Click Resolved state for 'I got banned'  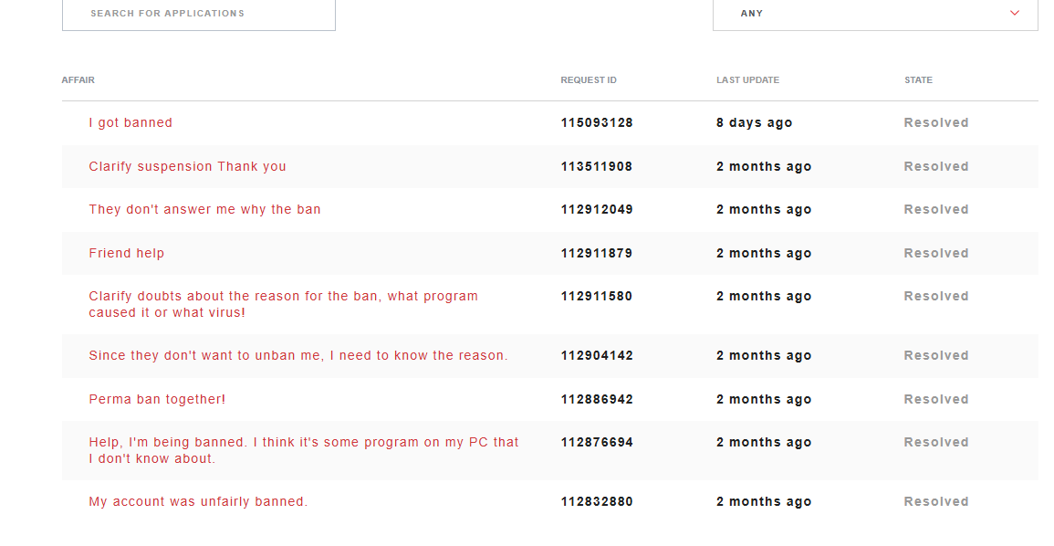pyautogui.click(x=935, y=122)
